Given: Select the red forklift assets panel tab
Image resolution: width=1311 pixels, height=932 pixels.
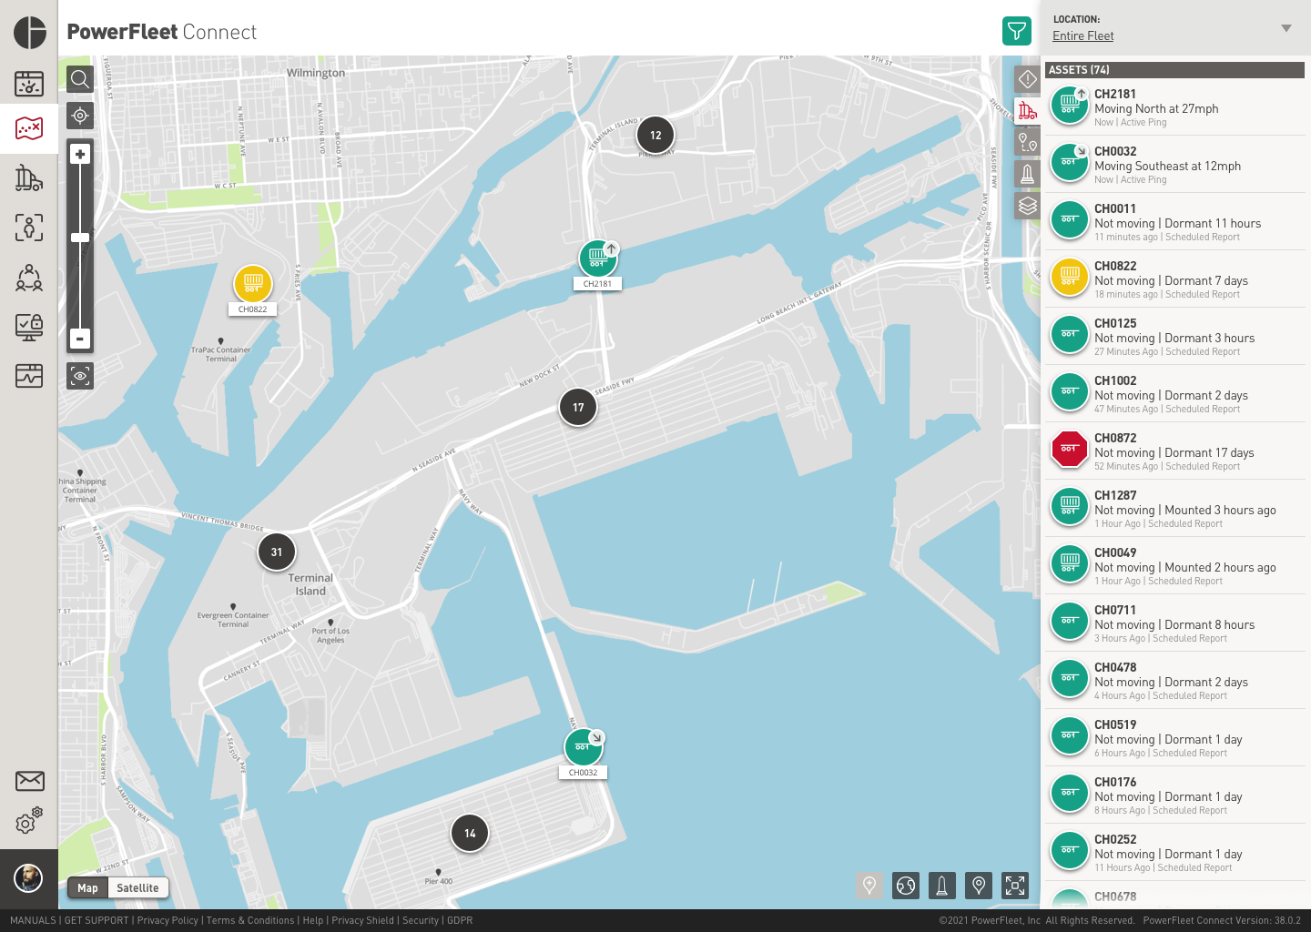Looking at the screenshot, I should pyautogui.click(x=1028, y=111).
